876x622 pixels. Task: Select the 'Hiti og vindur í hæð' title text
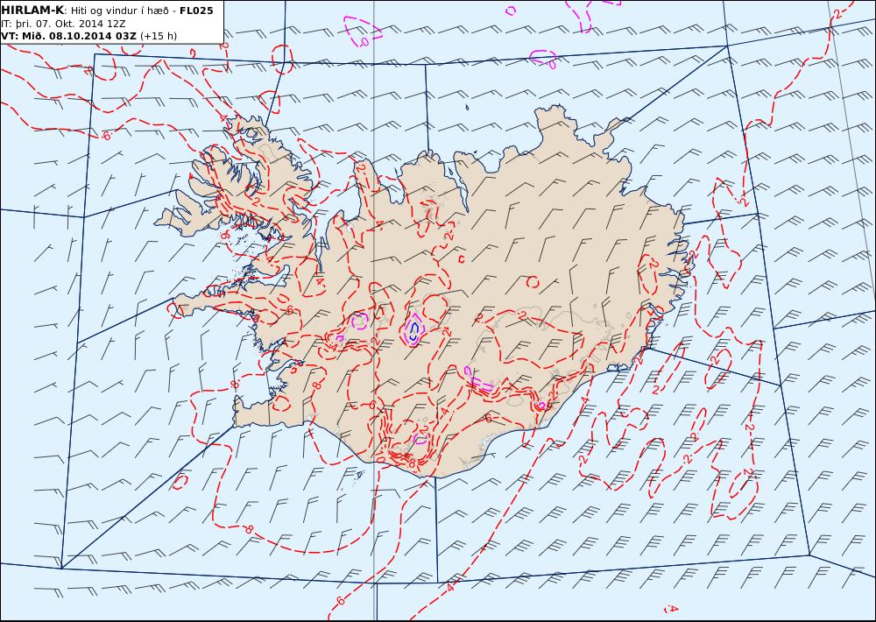pyautogui.click(x=119, y=11)
